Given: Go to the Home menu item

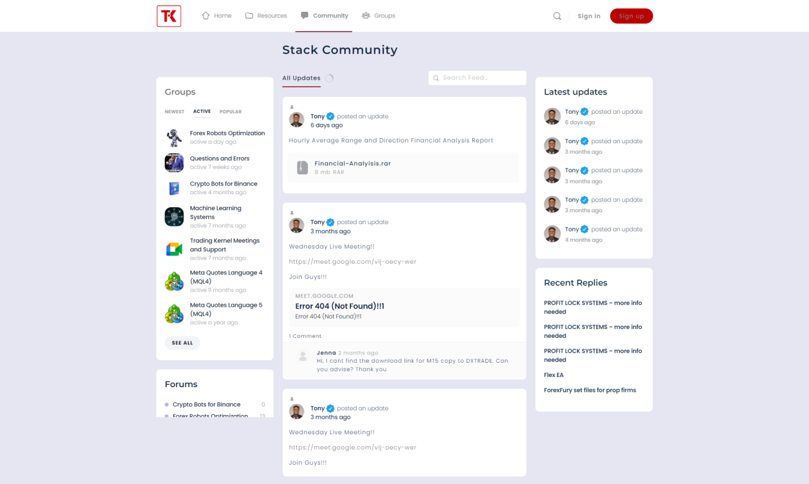Looking at the screenshot, I should (x=217, y=16).
